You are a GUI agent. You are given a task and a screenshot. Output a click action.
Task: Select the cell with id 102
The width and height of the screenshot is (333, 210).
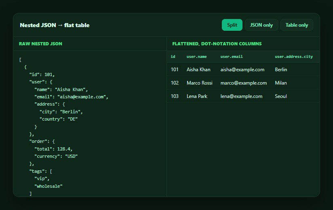175,83
